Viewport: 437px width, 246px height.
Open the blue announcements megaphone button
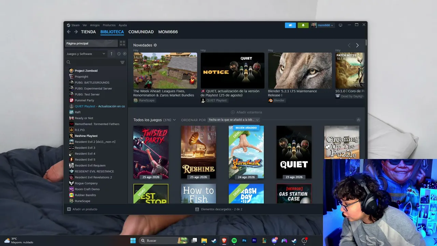click(x=291, y=25)
